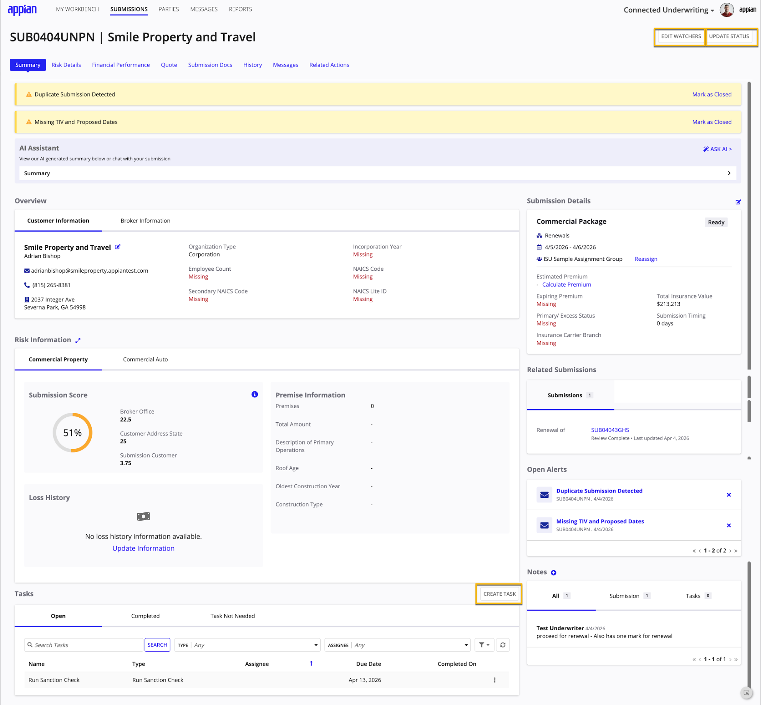The image size is (761, 705).
Task: Open related submission SUB04043GHS
Action: [x=610, y=430]
